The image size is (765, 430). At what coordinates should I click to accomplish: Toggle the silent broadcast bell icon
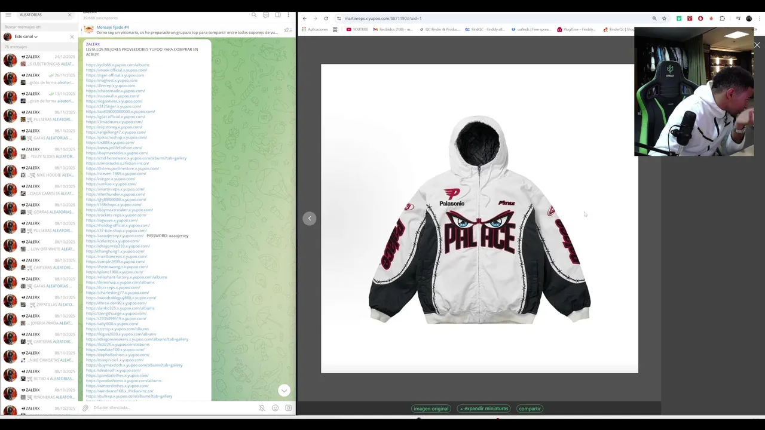point(262,408)
